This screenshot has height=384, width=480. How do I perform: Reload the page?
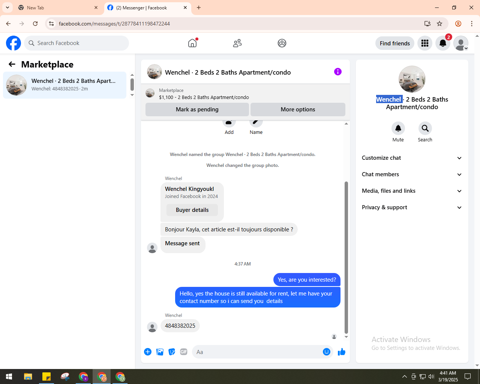click(35, 24)
